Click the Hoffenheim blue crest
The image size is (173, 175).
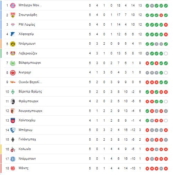point(13,34)
